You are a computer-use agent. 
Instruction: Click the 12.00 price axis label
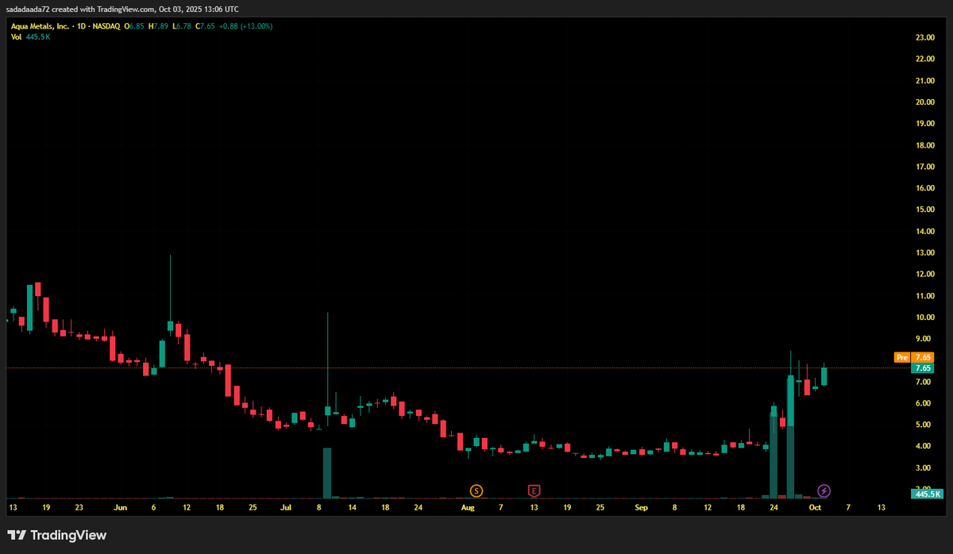tap(924, 274)
